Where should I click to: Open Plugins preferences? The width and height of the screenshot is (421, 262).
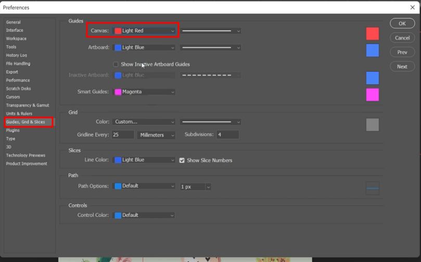[x=13, y=130]
